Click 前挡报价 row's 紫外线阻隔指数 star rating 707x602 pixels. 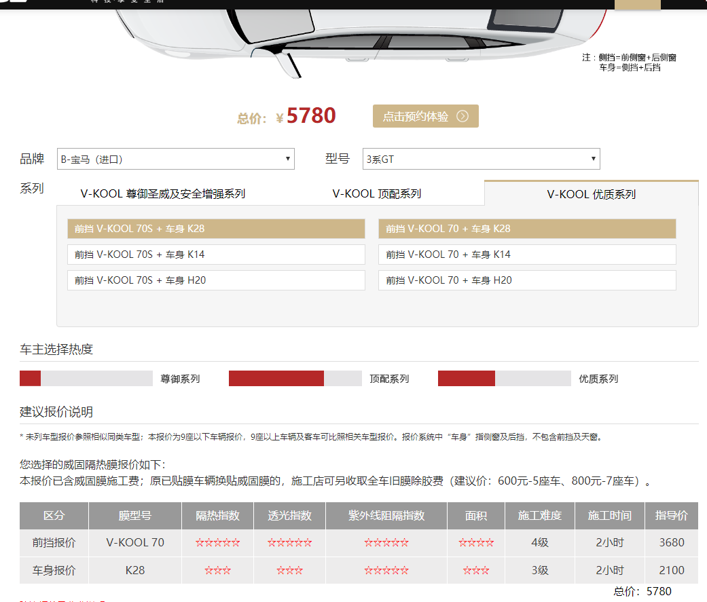386,543
